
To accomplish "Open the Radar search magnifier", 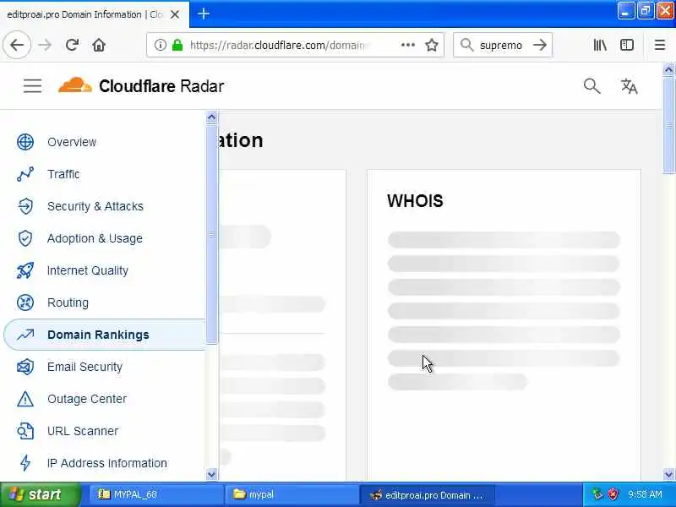I will 592,86.
